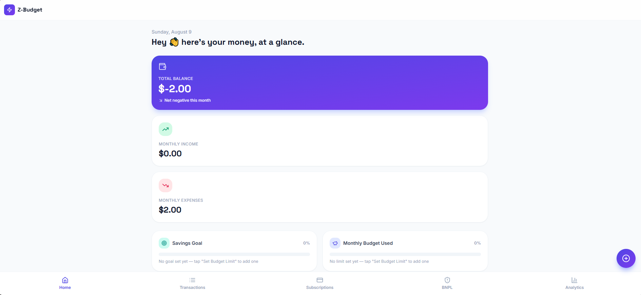
Task: Open the BNPL tab
Action: (x=447, y=283)
